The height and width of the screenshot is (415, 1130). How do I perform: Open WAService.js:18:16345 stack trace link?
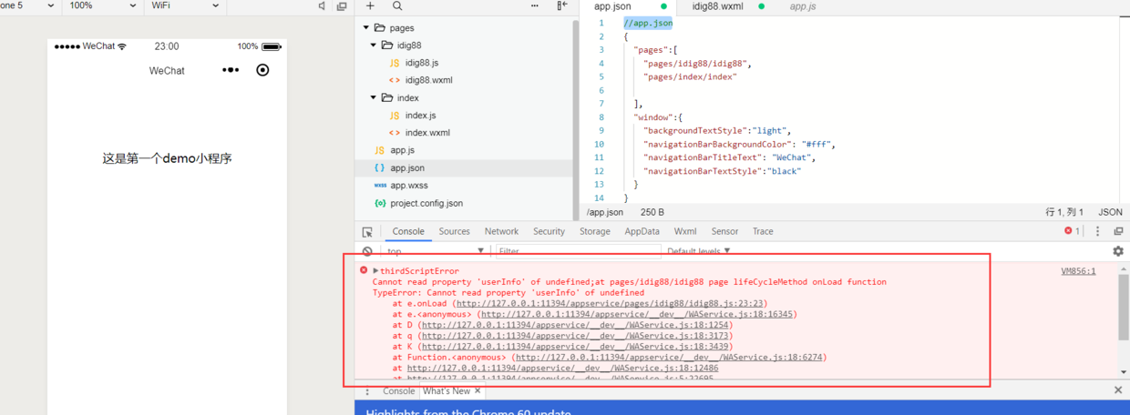(637, 315)
